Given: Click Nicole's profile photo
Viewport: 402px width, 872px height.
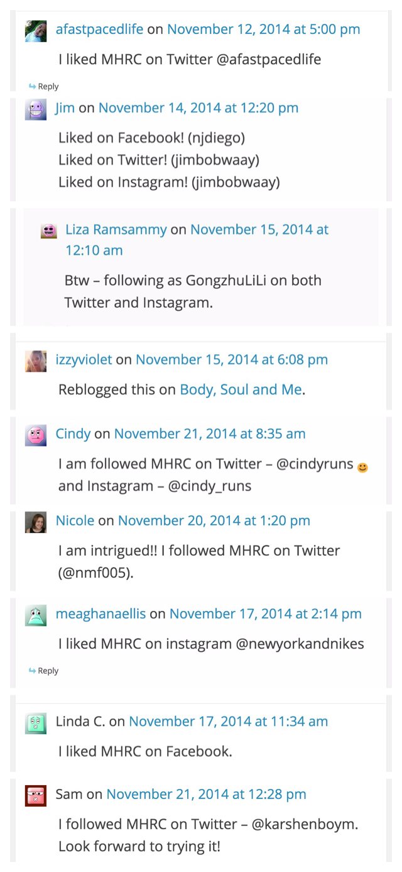Looking at the screenshot, I should [x=36, y=522].
